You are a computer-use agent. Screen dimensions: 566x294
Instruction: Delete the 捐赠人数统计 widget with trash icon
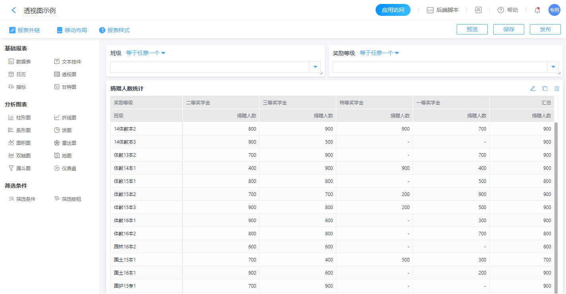(x=557, y=88)
